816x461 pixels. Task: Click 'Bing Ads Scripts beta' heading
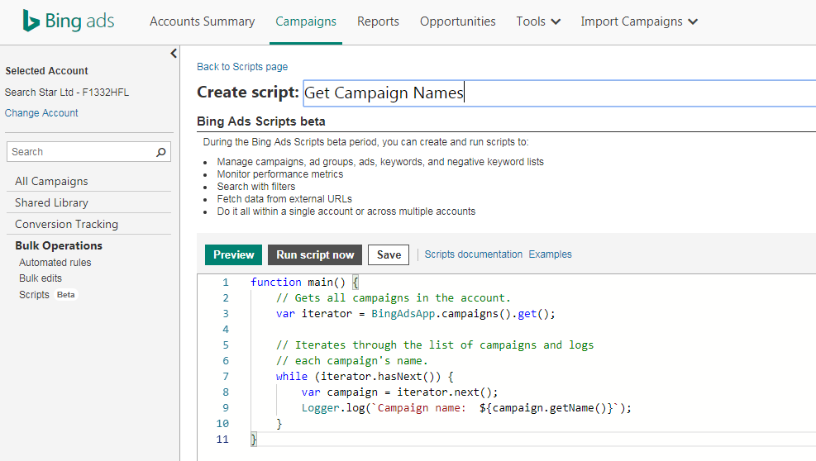point(261,121)
